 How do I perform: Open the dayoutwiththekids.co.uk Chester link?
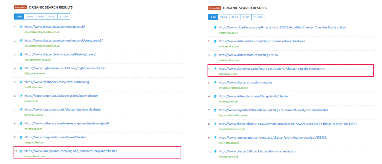[273, 110]
